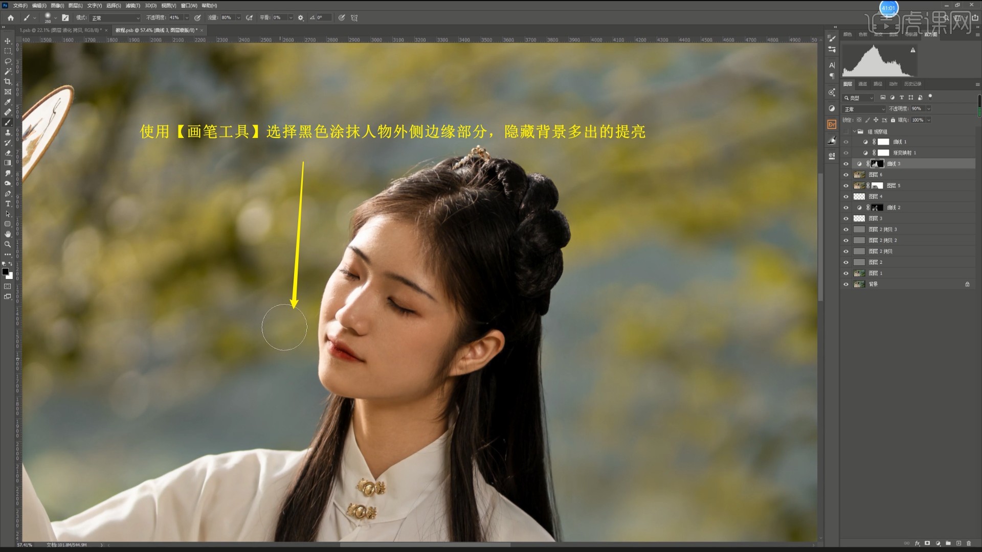The width and height of the screenshot is (982, 552).
Task: Open the brush blend mode dropdown
Action: click(115, 18)
